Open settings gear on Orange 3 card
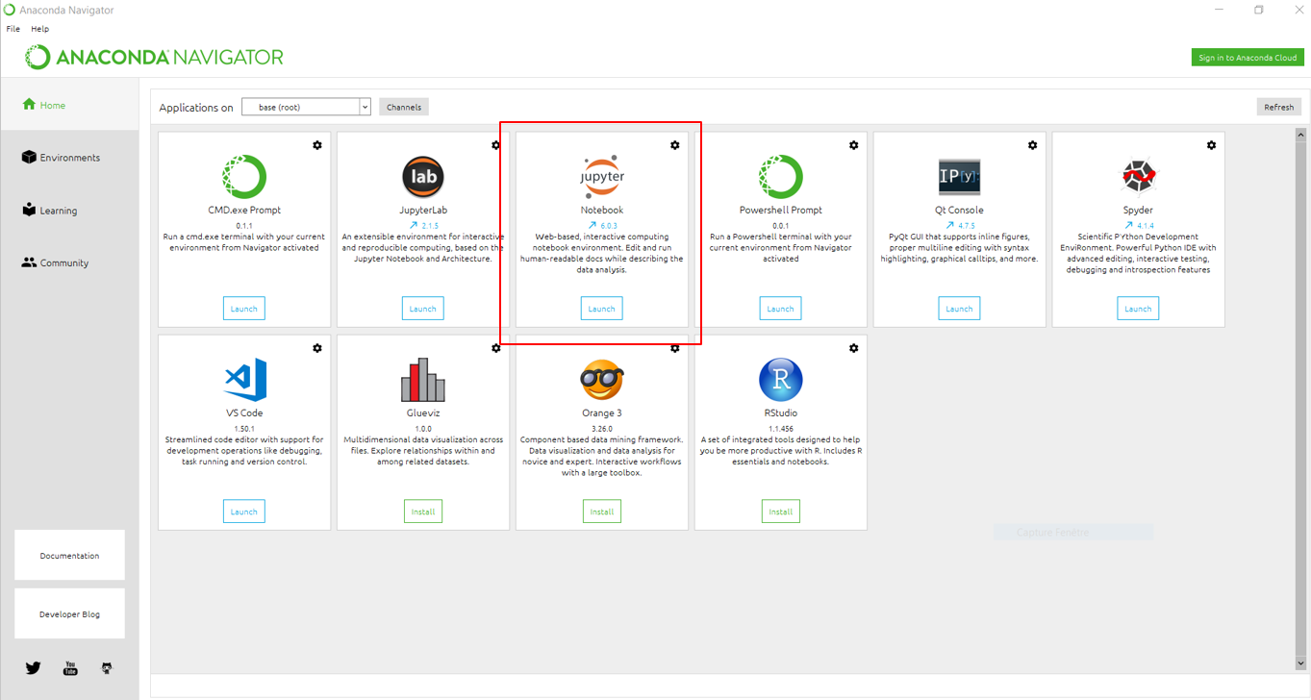The image size is (1311, 700). (x=675, y=348)
